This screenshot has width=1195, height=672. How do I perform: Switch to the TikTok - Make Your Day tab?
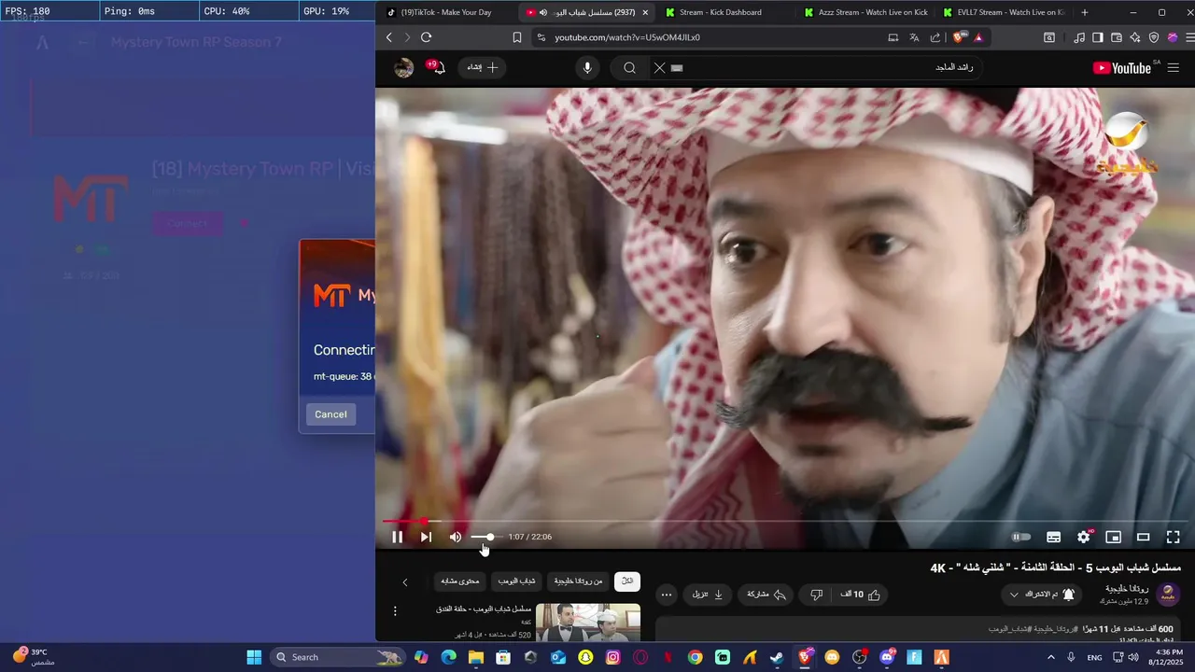(444, 12)
